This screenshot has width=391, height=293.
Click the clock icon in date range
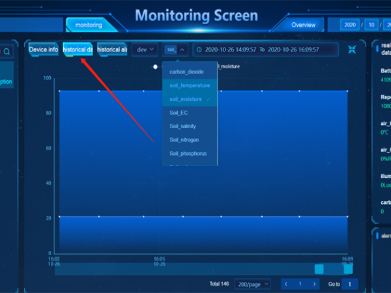pyautogui.click(x=199, y=49)
